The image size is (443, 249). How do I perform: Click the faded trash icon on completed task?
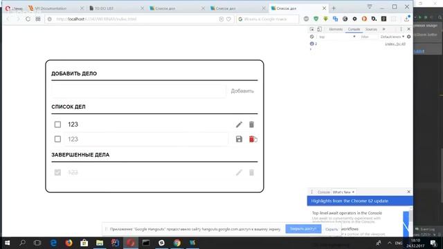click(x=251, y=172)
